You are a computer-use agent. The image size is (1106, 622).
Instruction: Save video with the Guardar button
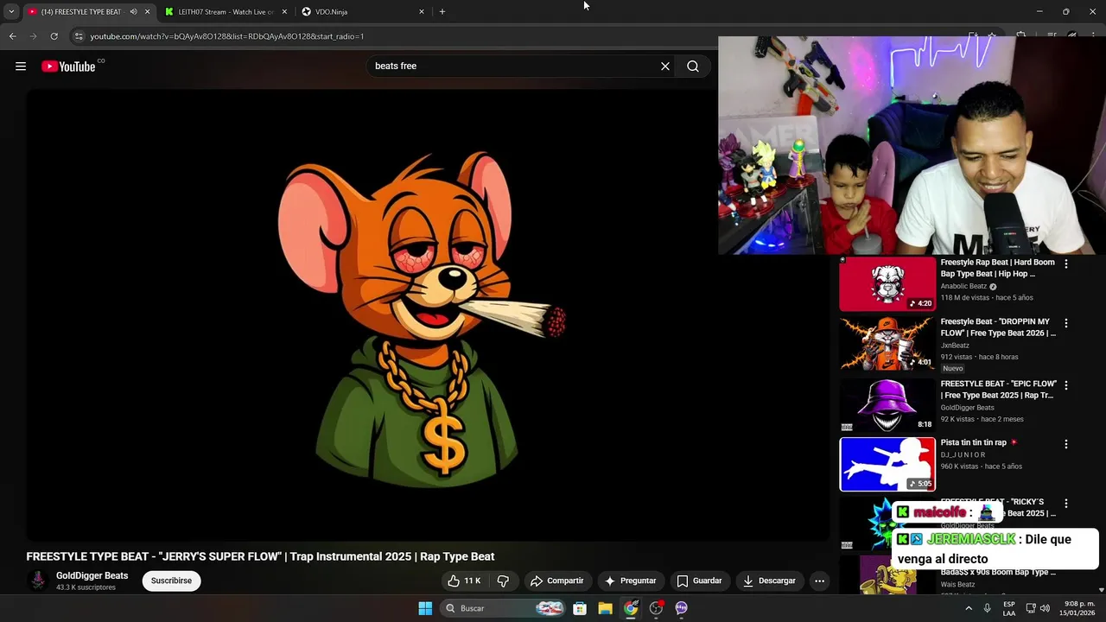click(x=699, y=581)
